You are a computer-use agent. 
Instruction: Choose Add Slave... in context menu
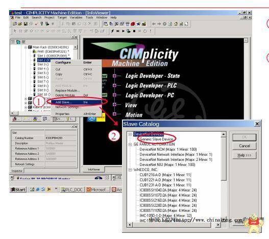tap(77, 102)
